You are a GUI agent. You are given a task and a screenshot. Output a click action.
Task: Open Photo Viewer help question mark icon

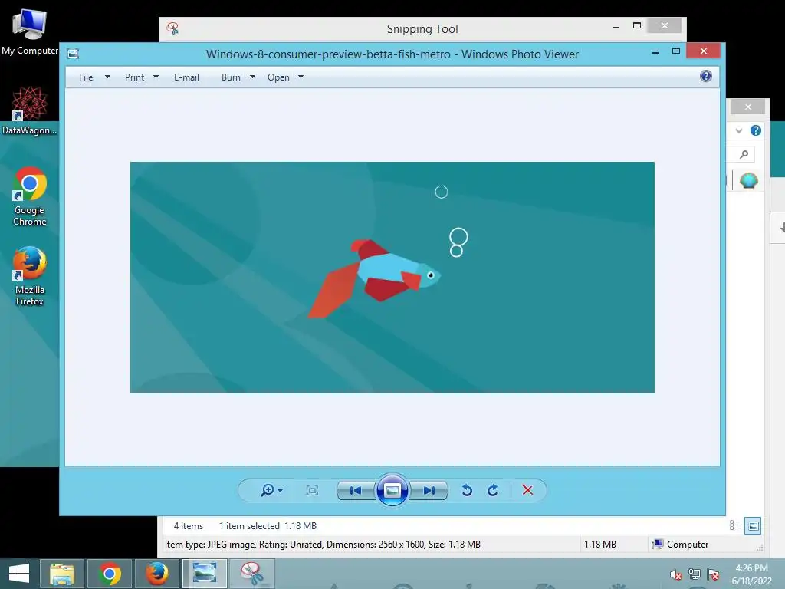click(706, 76)
